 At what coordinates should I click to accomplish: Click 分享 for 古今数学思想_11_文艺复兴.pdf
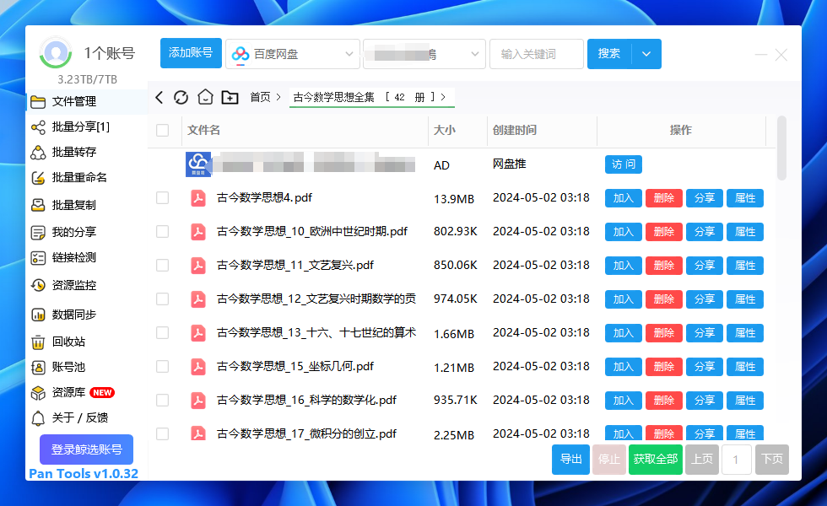tap(705, 266)
